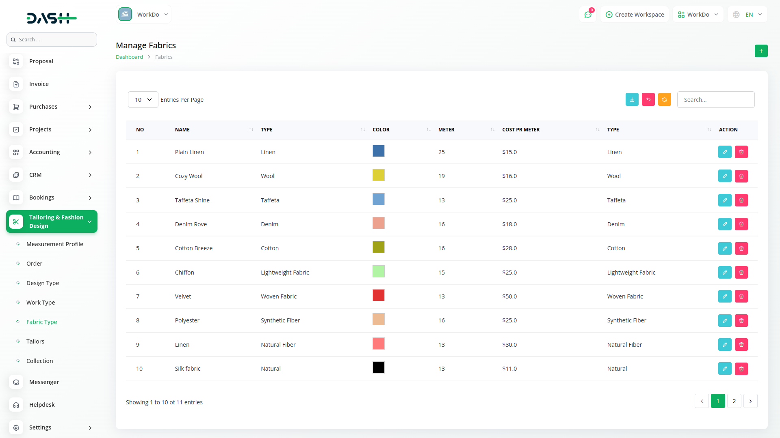Open Measurement Profile submenu item

click(54, 244)
